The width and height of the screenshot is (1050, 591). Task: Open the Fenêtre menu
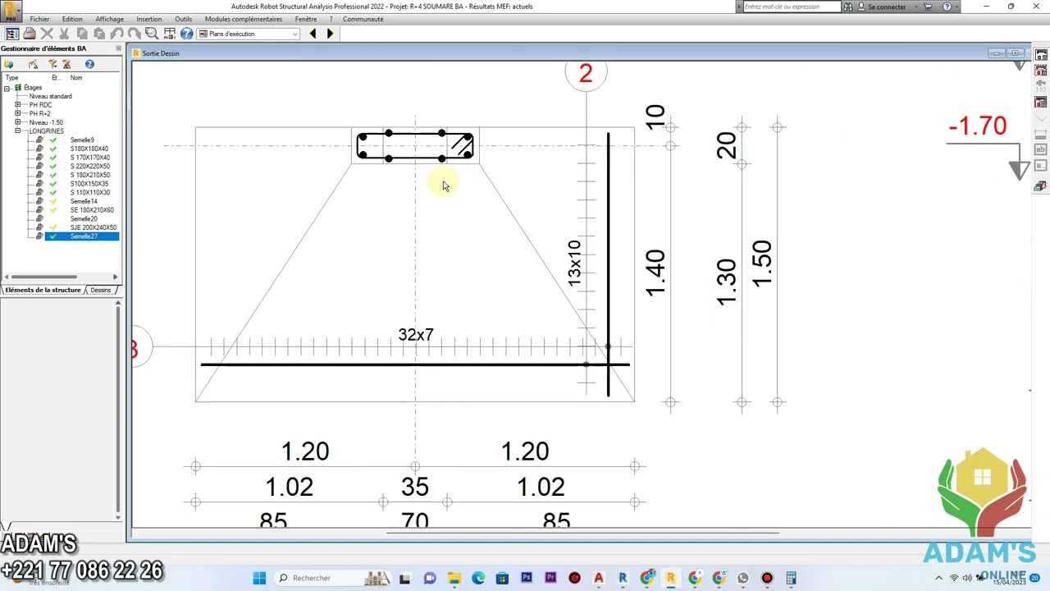[x=306, y=19]
